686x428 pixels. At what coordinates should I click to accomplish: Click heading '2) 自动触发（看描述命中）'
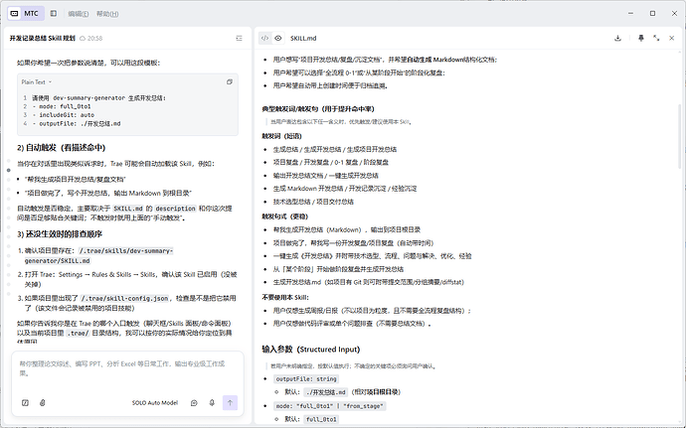[x=62, y=148]
